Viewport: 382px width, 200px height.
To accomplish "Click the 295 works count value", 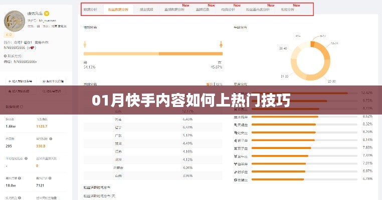I will tap(9, 146).
